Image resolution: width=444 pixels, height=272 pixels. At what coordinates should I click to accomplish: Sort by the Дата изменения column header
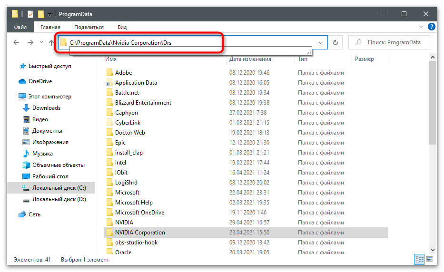tap(250, 59)
